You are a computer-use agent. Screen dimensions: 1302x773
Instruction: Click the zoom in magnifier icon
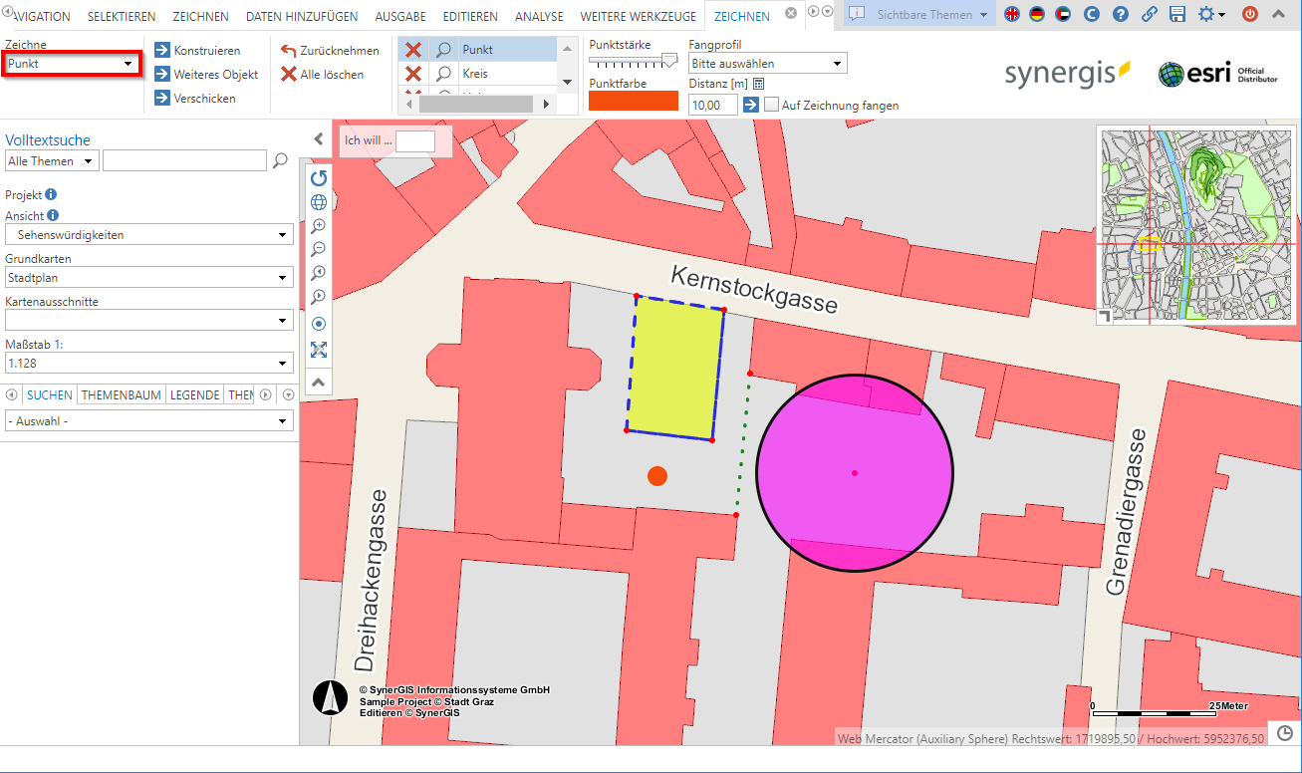[x=319, y=226]
